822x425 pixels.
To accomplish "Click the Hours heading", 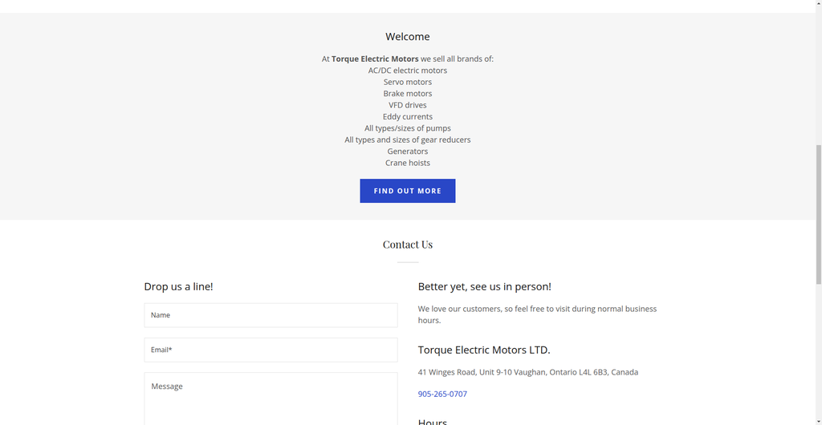I will [433, 422].
